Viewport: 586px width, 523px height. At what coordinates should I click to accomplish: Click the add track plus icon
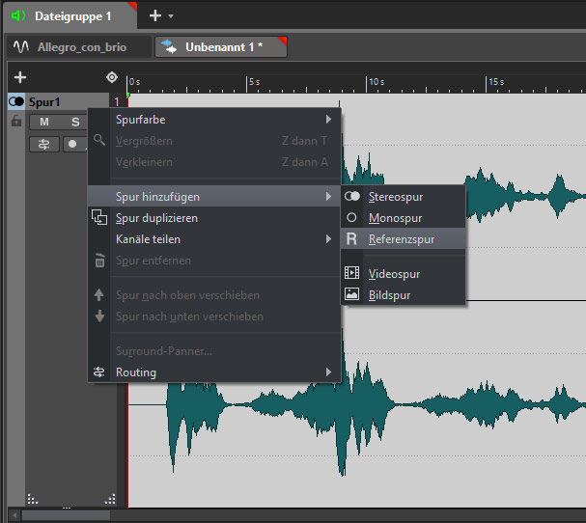[20, 77]
